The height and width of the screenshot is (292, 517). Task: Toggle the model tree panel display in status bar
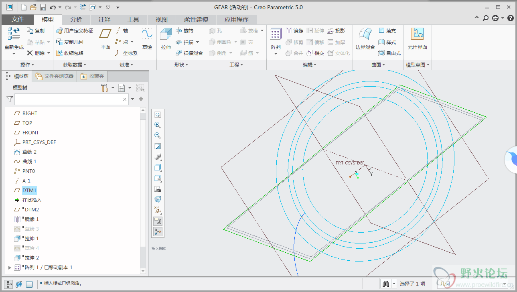click(x=9, y=284)
